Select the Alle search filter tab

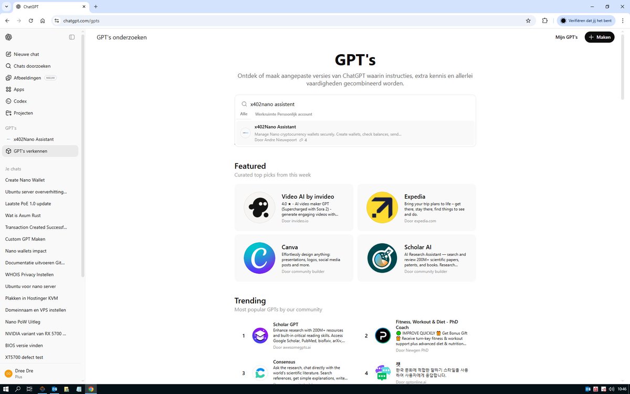(x=244, y=114)
